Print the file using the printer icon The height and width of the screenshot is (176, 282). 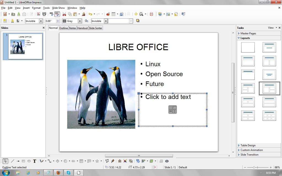click(44, 14)
